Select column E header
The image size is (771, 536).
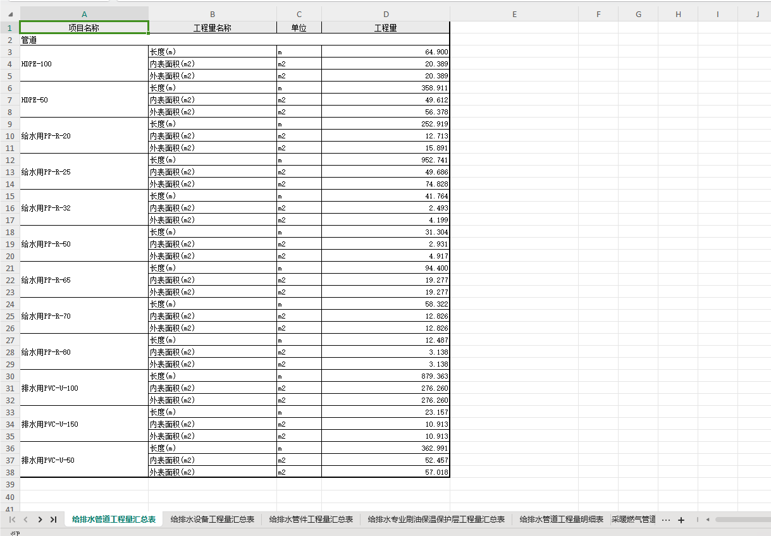tap(514, 14)
